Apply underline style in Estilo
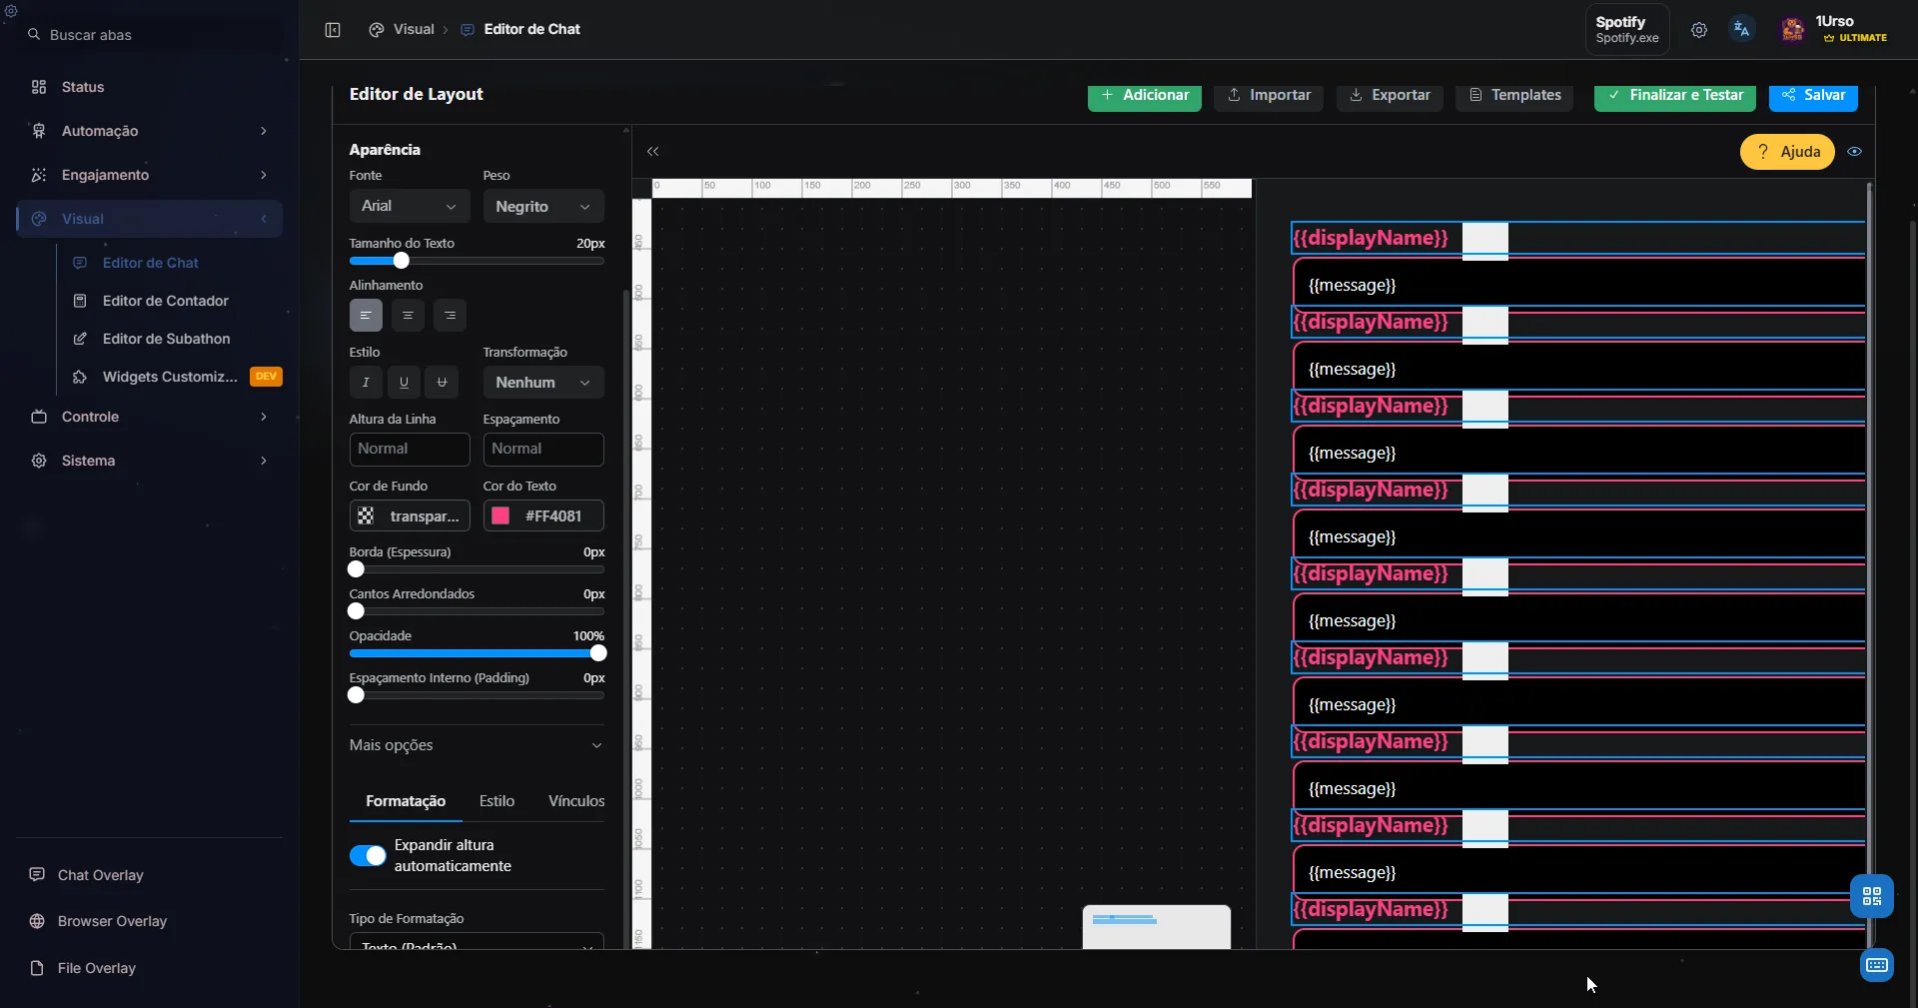 coord(403,383)
